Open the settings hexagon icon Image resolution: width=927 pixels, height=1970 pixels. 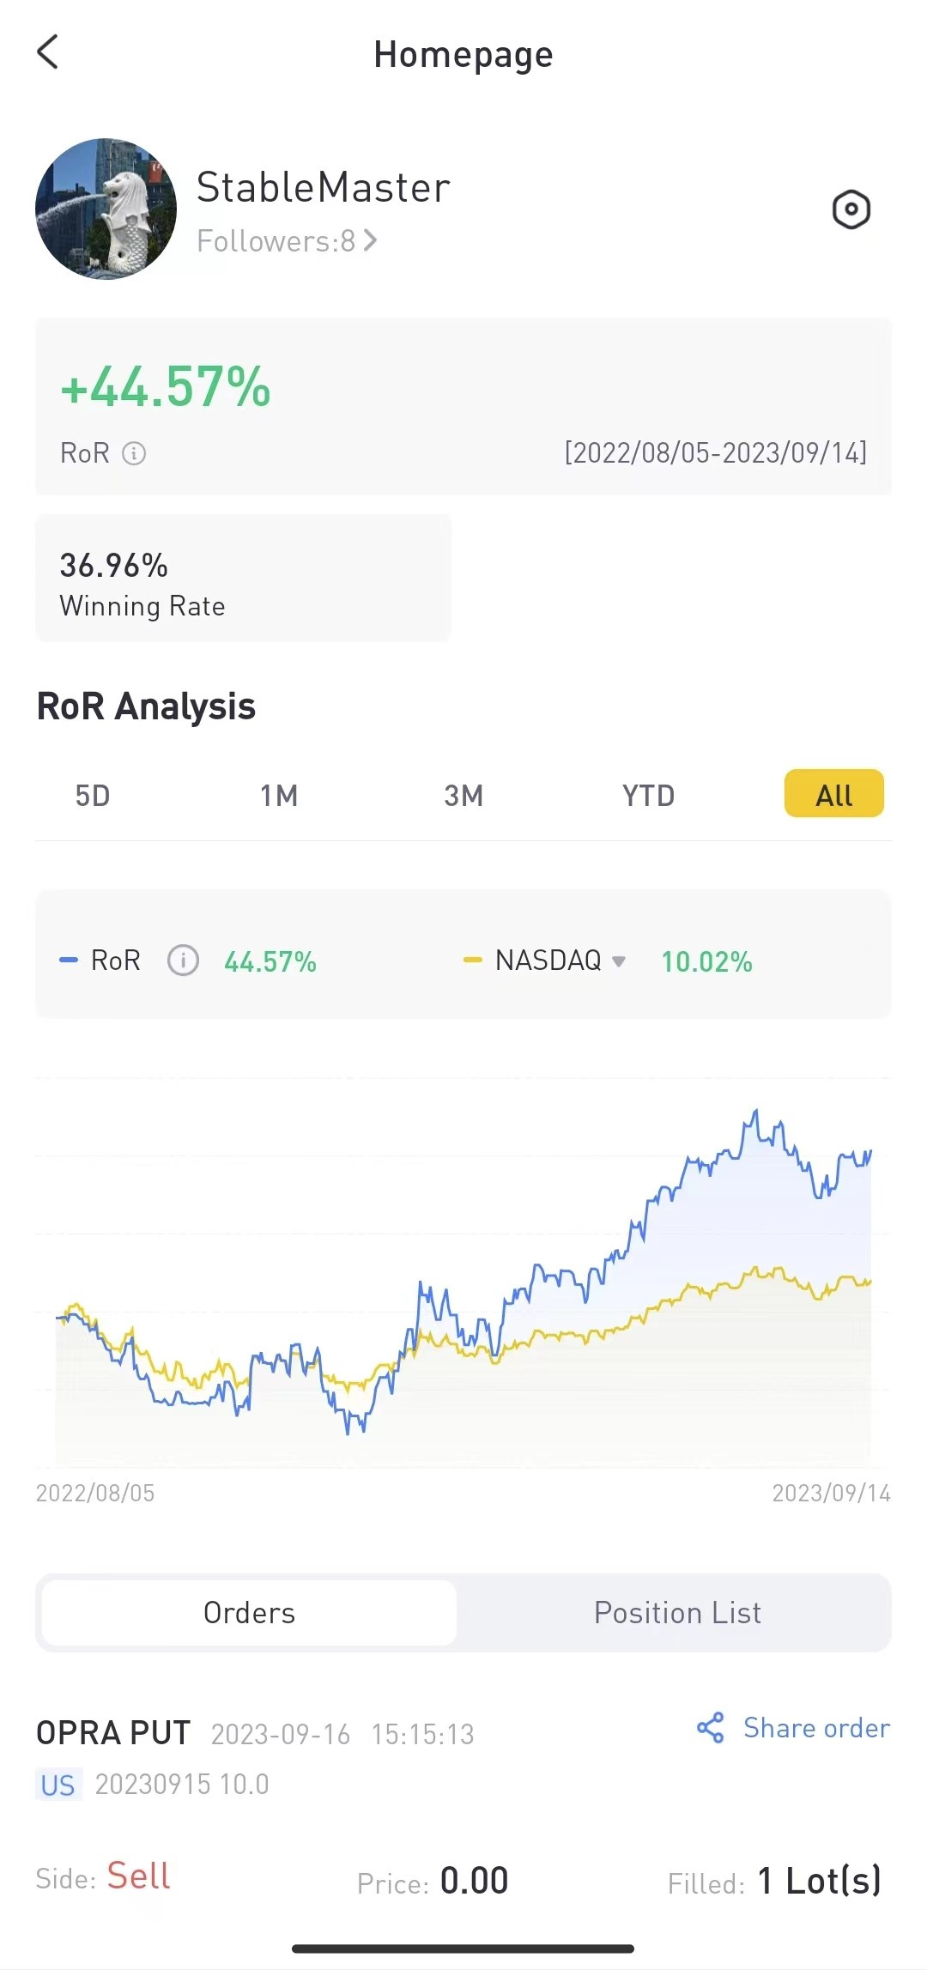(851, 209)
